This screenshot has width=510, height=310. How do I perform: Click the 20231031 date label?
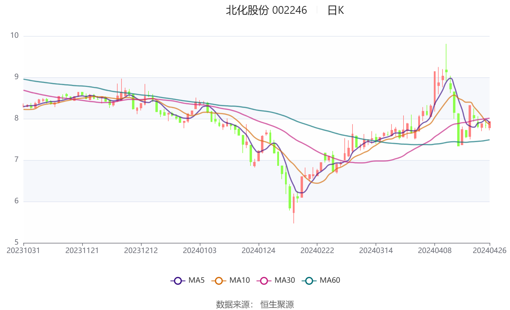[x=23, y=250]
